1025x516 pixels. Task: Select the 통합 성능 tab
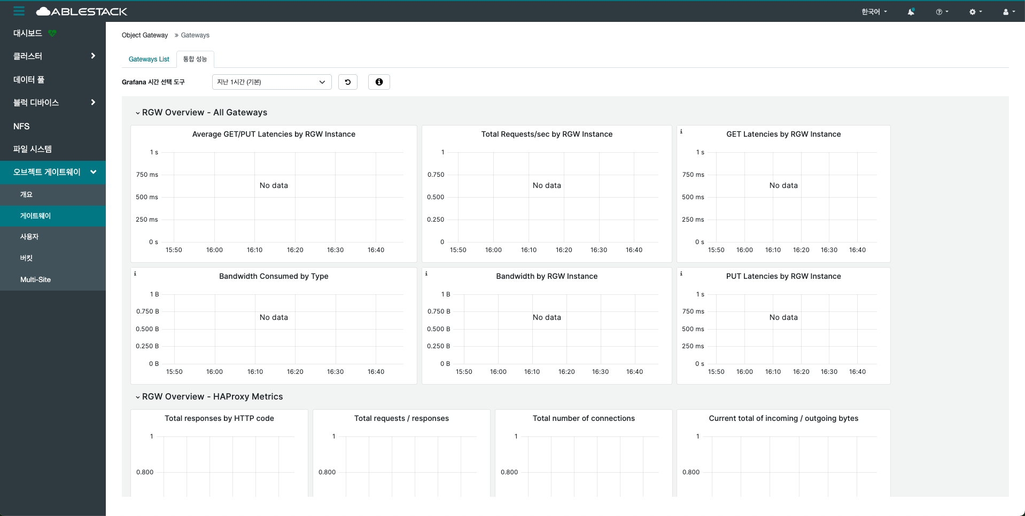click(195, 59)
